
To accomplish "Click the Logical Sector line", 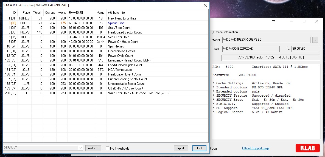I will point(248,112).
